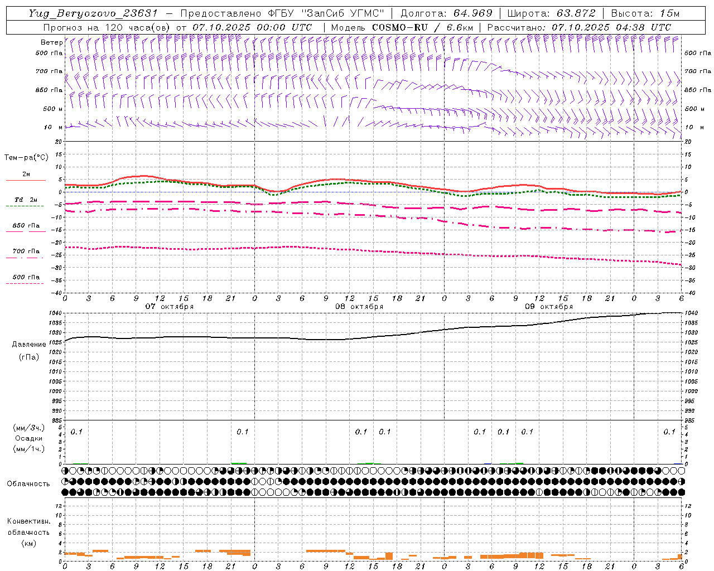Select the Тем-ра(°C) axis title
714x571 pixels.
[x=26, y=158]
